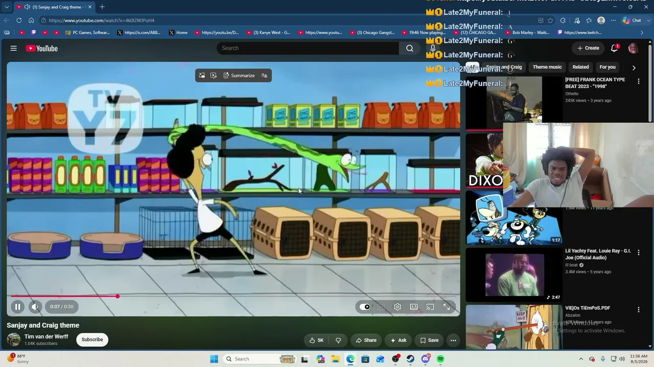The height and width of the screenshot is (367, 654).
Task: Open the weather widget showing 88°F Sunny
Action: [18, 359]
